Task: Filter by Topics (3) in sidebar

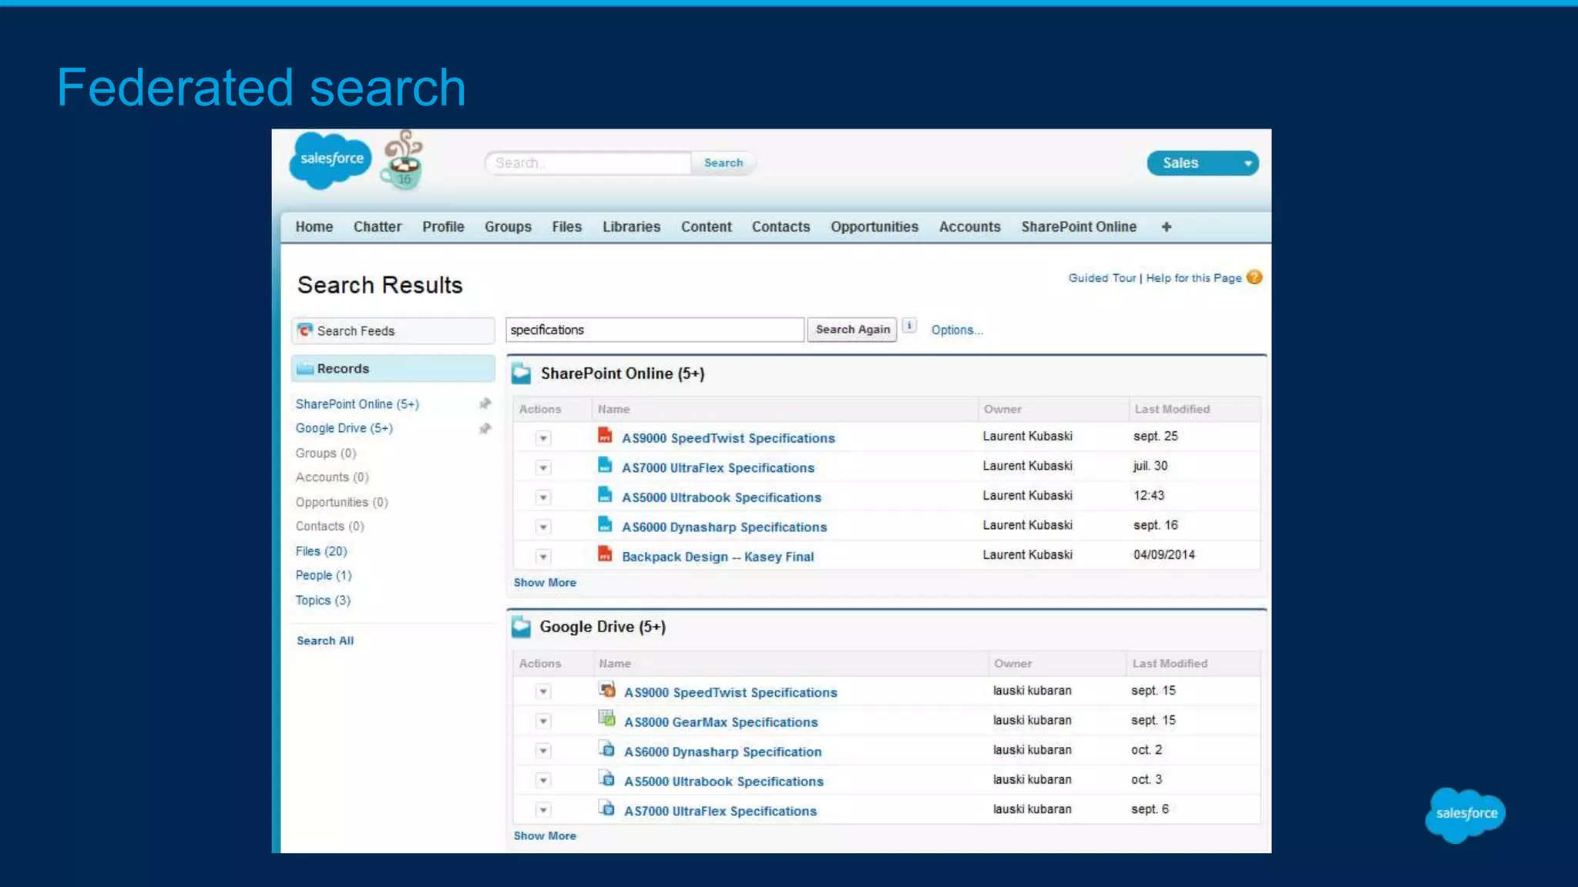Action: (323, 601)
